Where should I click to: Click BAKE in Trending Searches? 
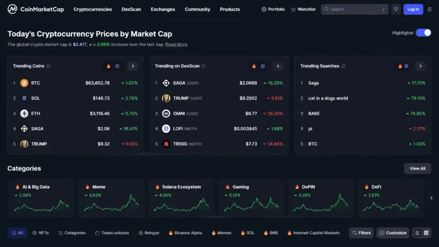[x=314, y=113]
